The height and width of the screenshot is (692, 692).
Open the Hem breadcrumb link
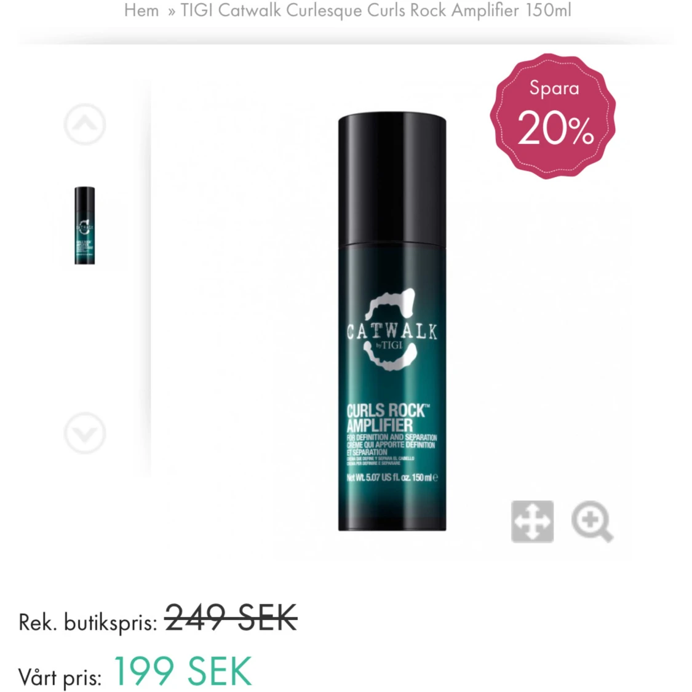coord(141,10)
